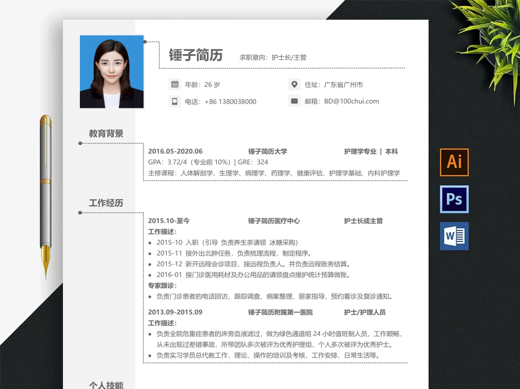Click the location pin icon beside 住址
Image resolution: width=520 pixels, height=389 pixels.
click(294, 84)
